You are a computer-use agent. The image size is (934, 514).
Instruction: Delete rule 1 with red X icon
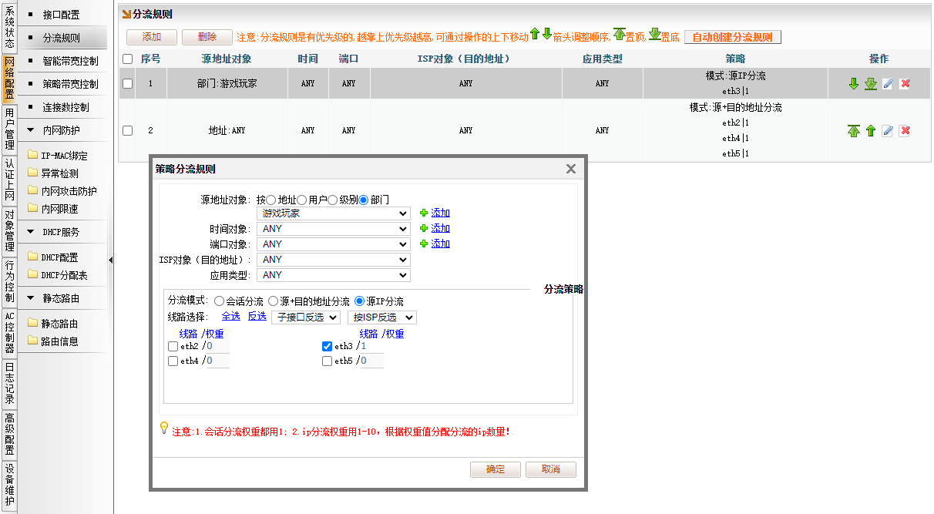point(905,84)
